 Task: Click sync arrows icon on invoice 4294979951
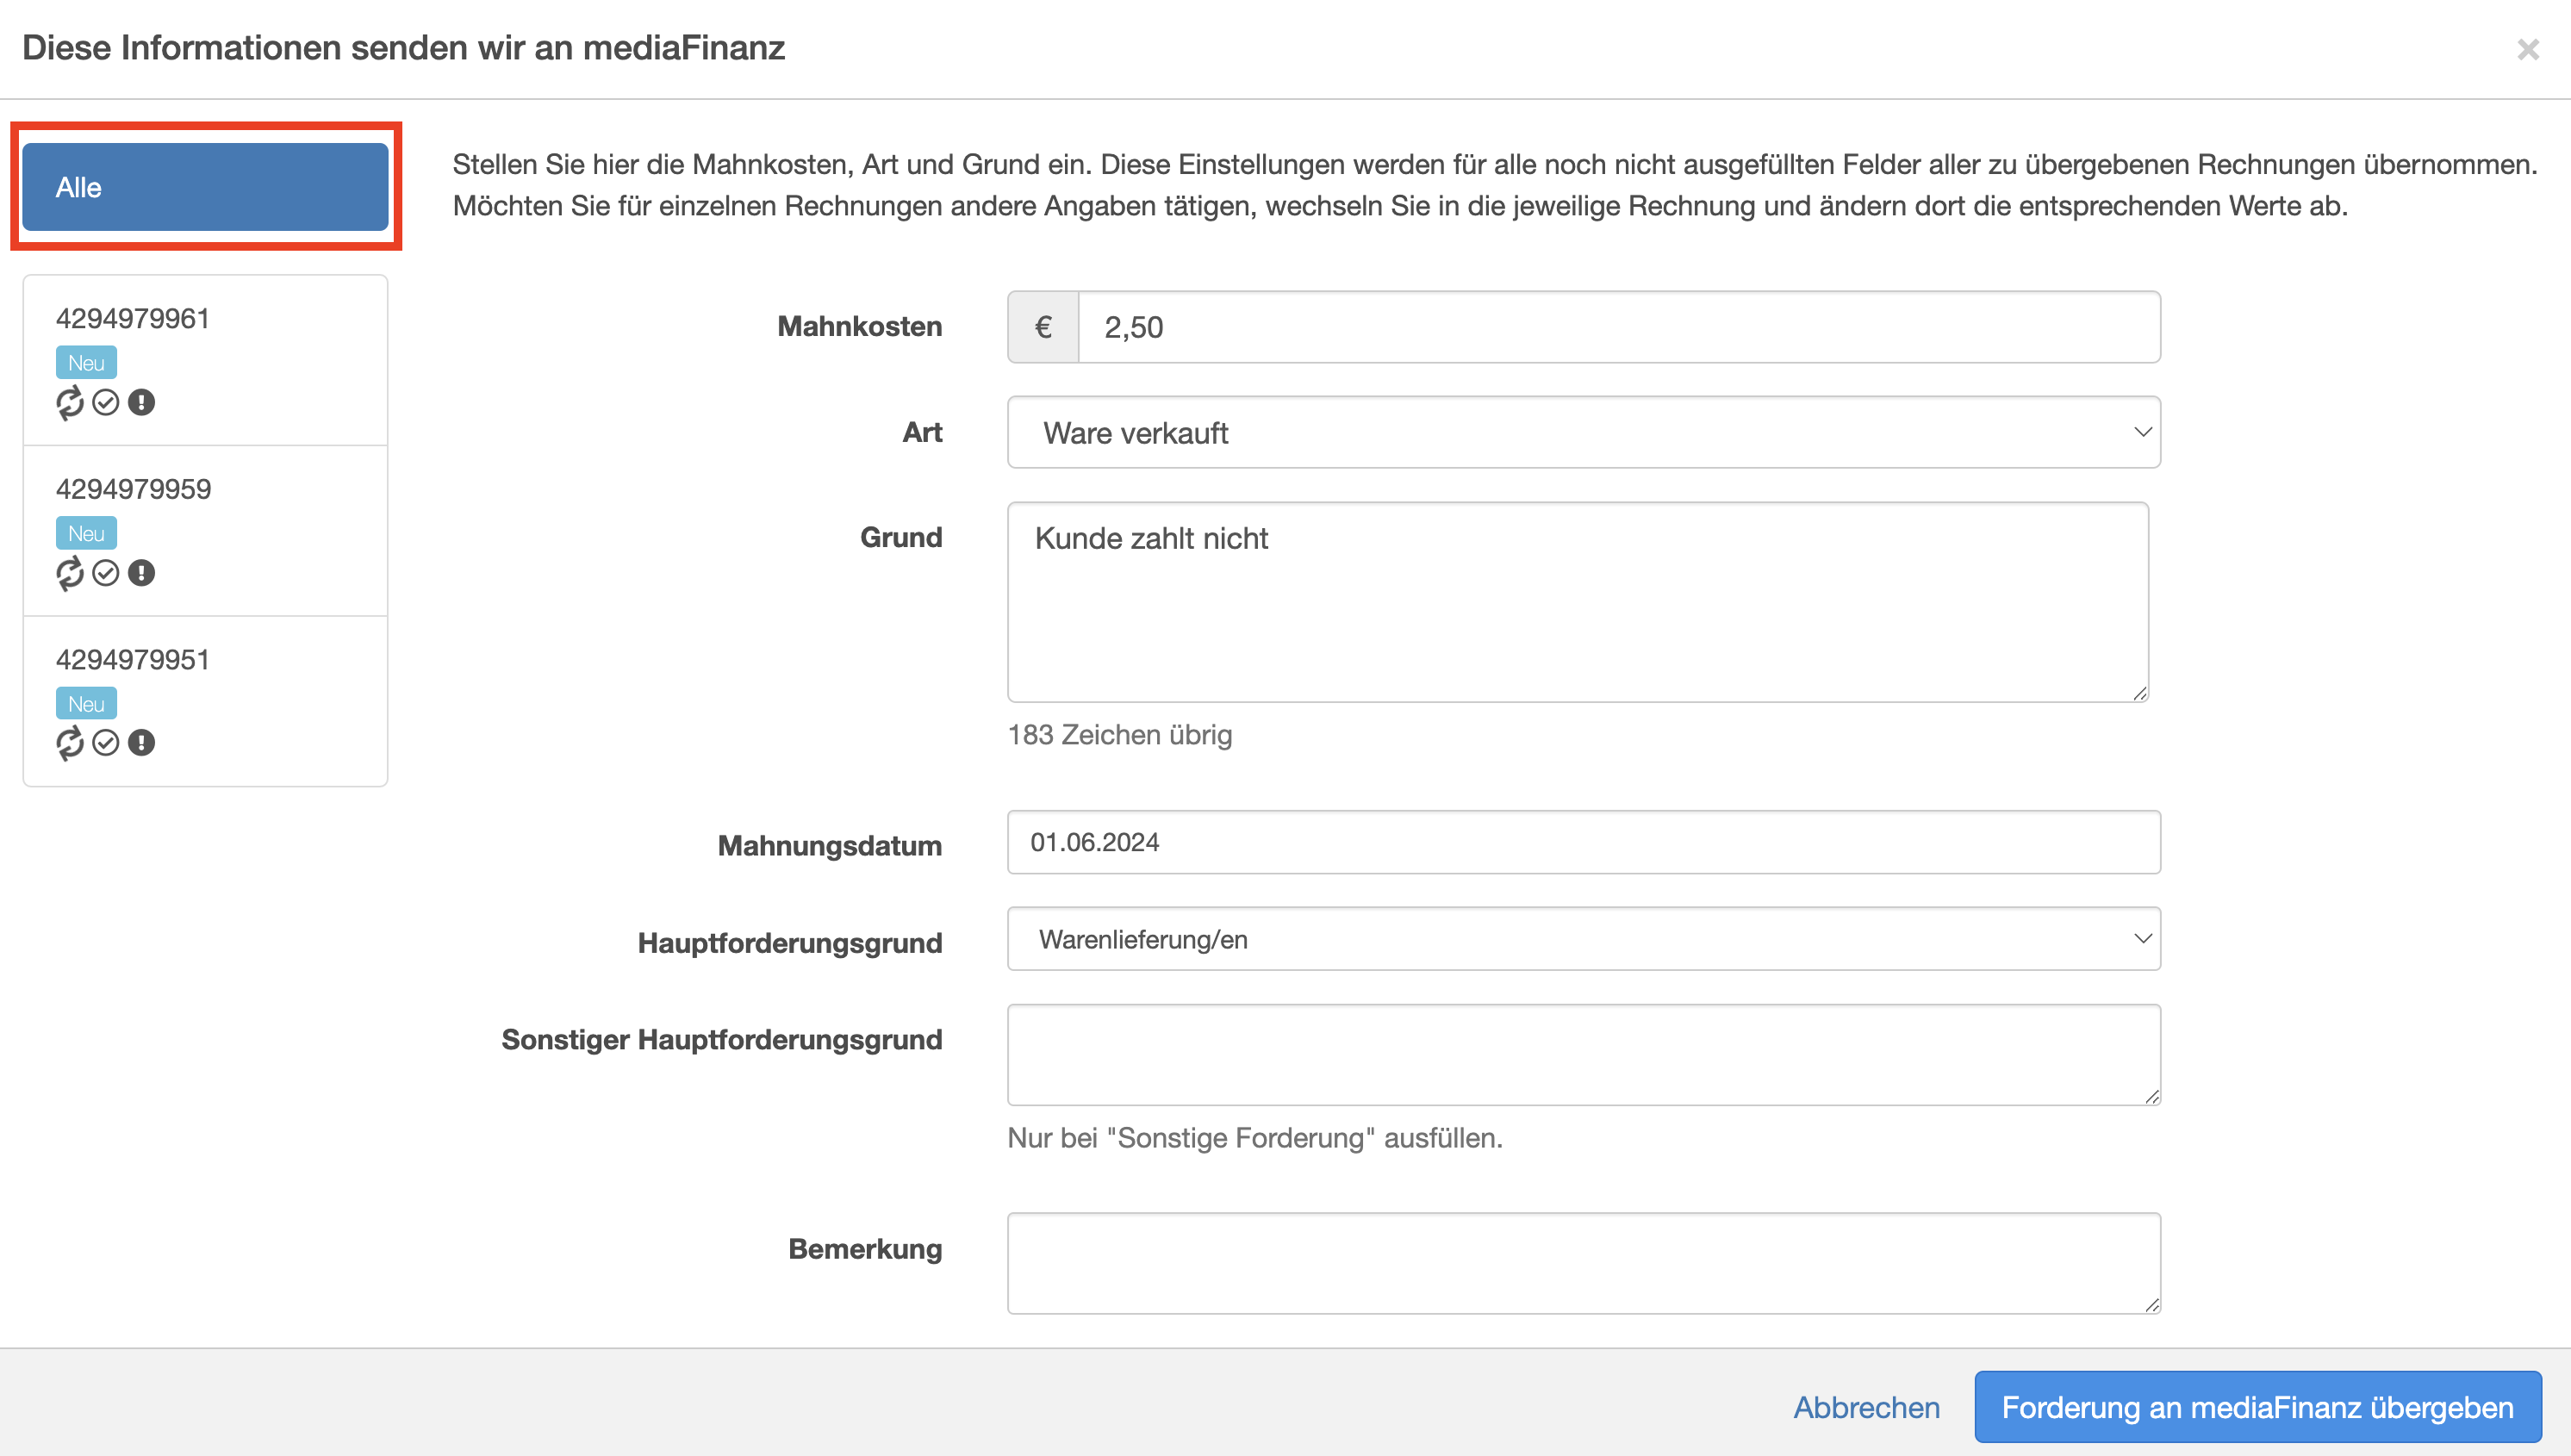coord(69,743)
